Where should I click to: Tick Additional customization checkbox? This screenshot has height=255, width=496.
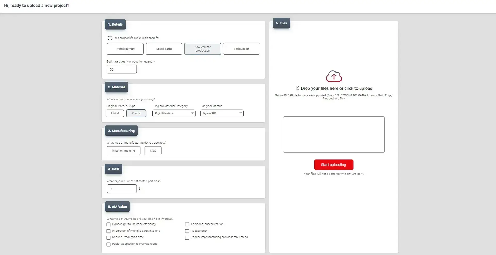(187, 224)
